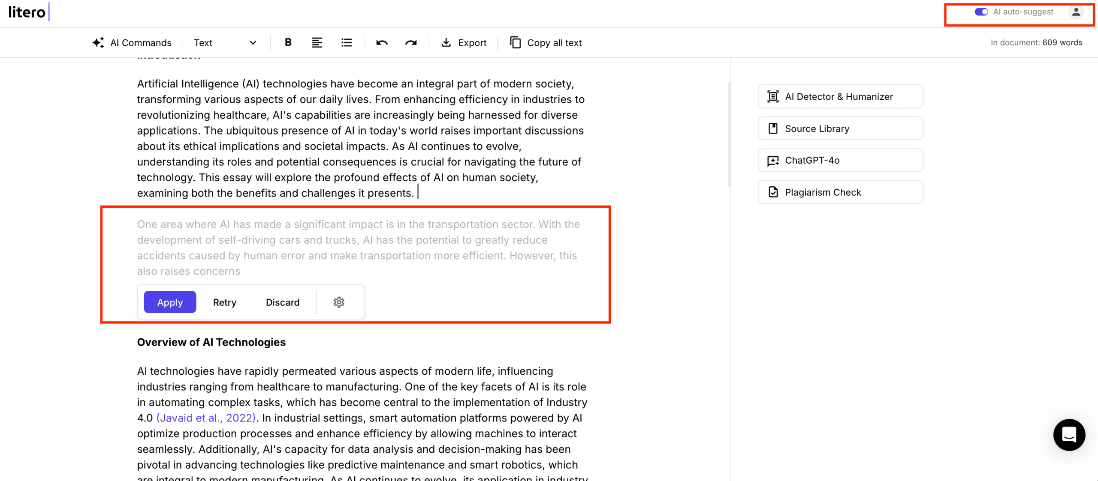
Task: Open the chat support bubble
Action: (1069, 435)
